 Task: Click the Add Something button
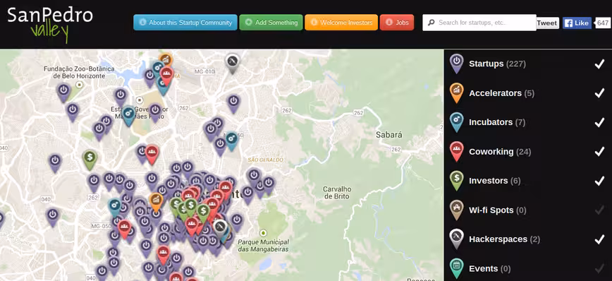click(271, 23)
